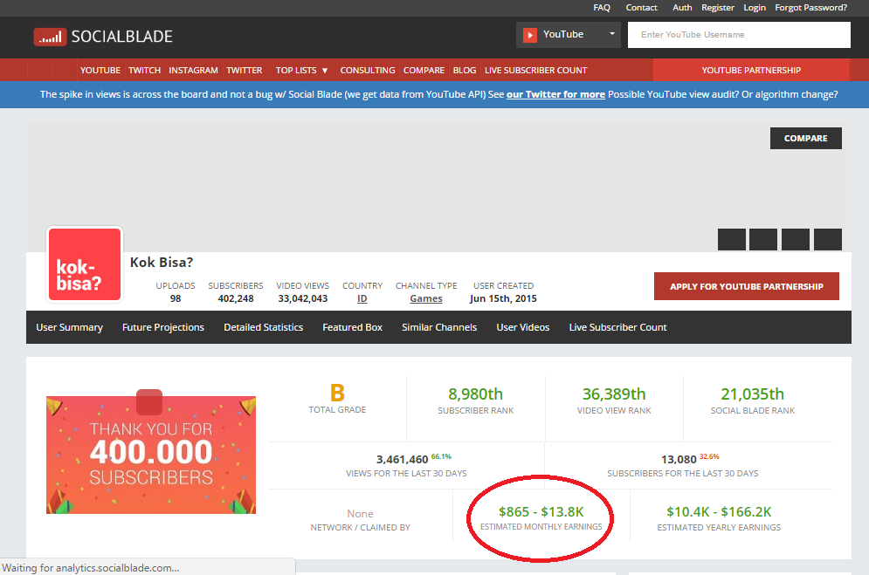Viewport: 869px width, 575px height.
Task: Click the 400.000 subscribers thank-you banner
Action: pyautogui.click(x=151, y=455)
